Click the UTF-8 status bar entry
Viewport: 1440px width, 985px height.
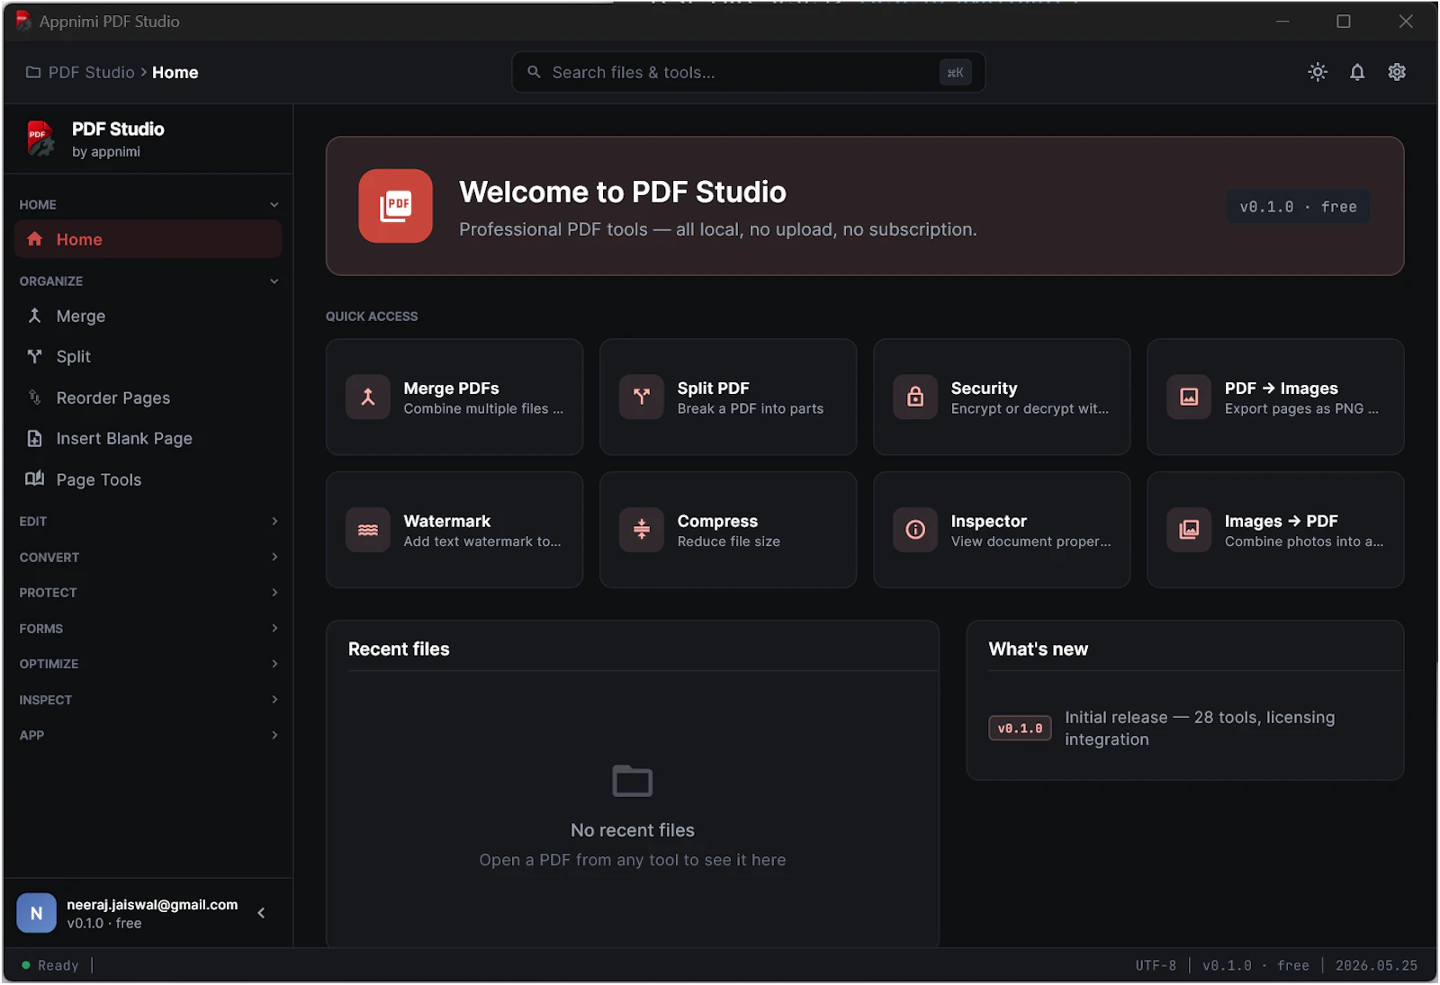coord(1156,965)
